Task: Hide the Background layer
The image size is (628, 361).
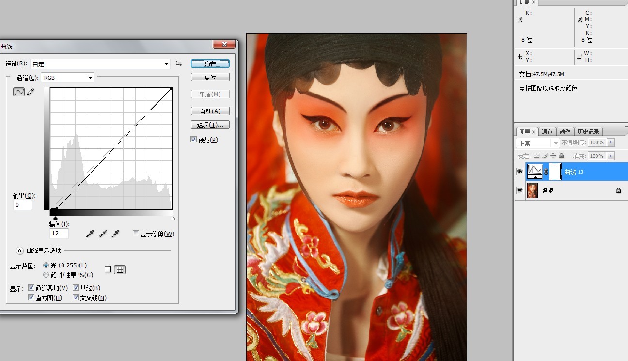Action: coord(519,191)
